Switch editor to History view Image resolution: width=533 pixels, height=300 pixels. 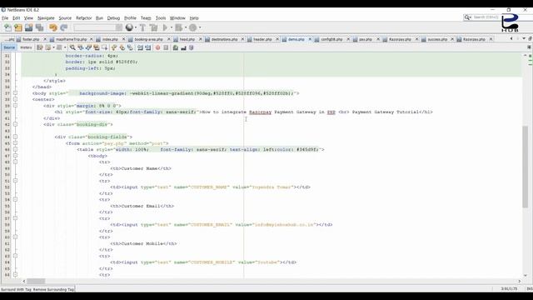26,47
